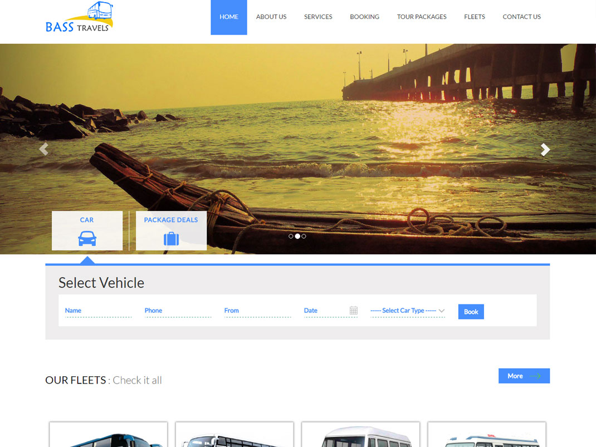The height and width of the screenshot is (447, 596).
Task: Navigate to About Us page
Action: click(x=271, y=17)
